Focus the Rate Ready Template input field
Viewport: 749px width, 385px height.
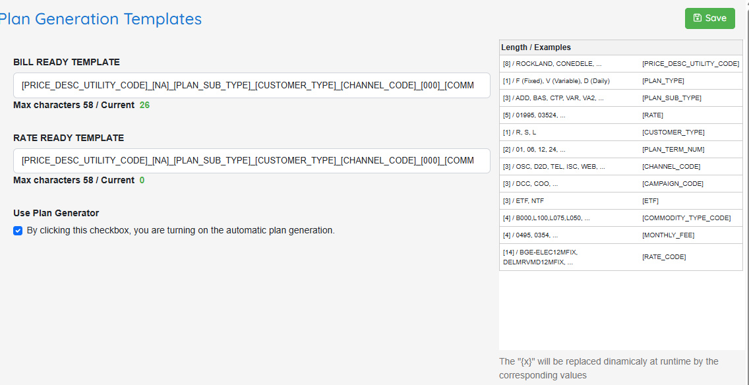tap(252, 160)
